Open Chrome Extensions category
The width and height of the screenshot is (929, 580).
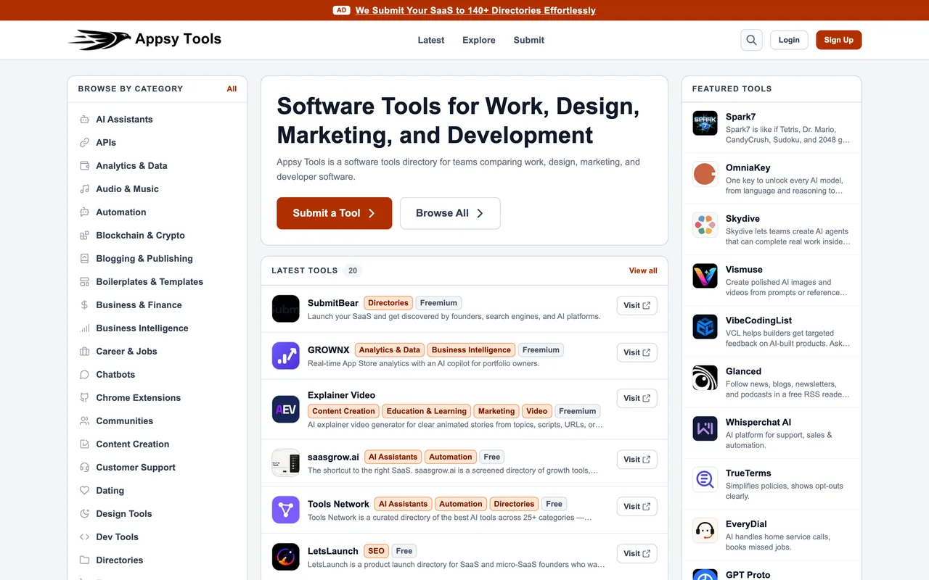(x=139, y=398)
